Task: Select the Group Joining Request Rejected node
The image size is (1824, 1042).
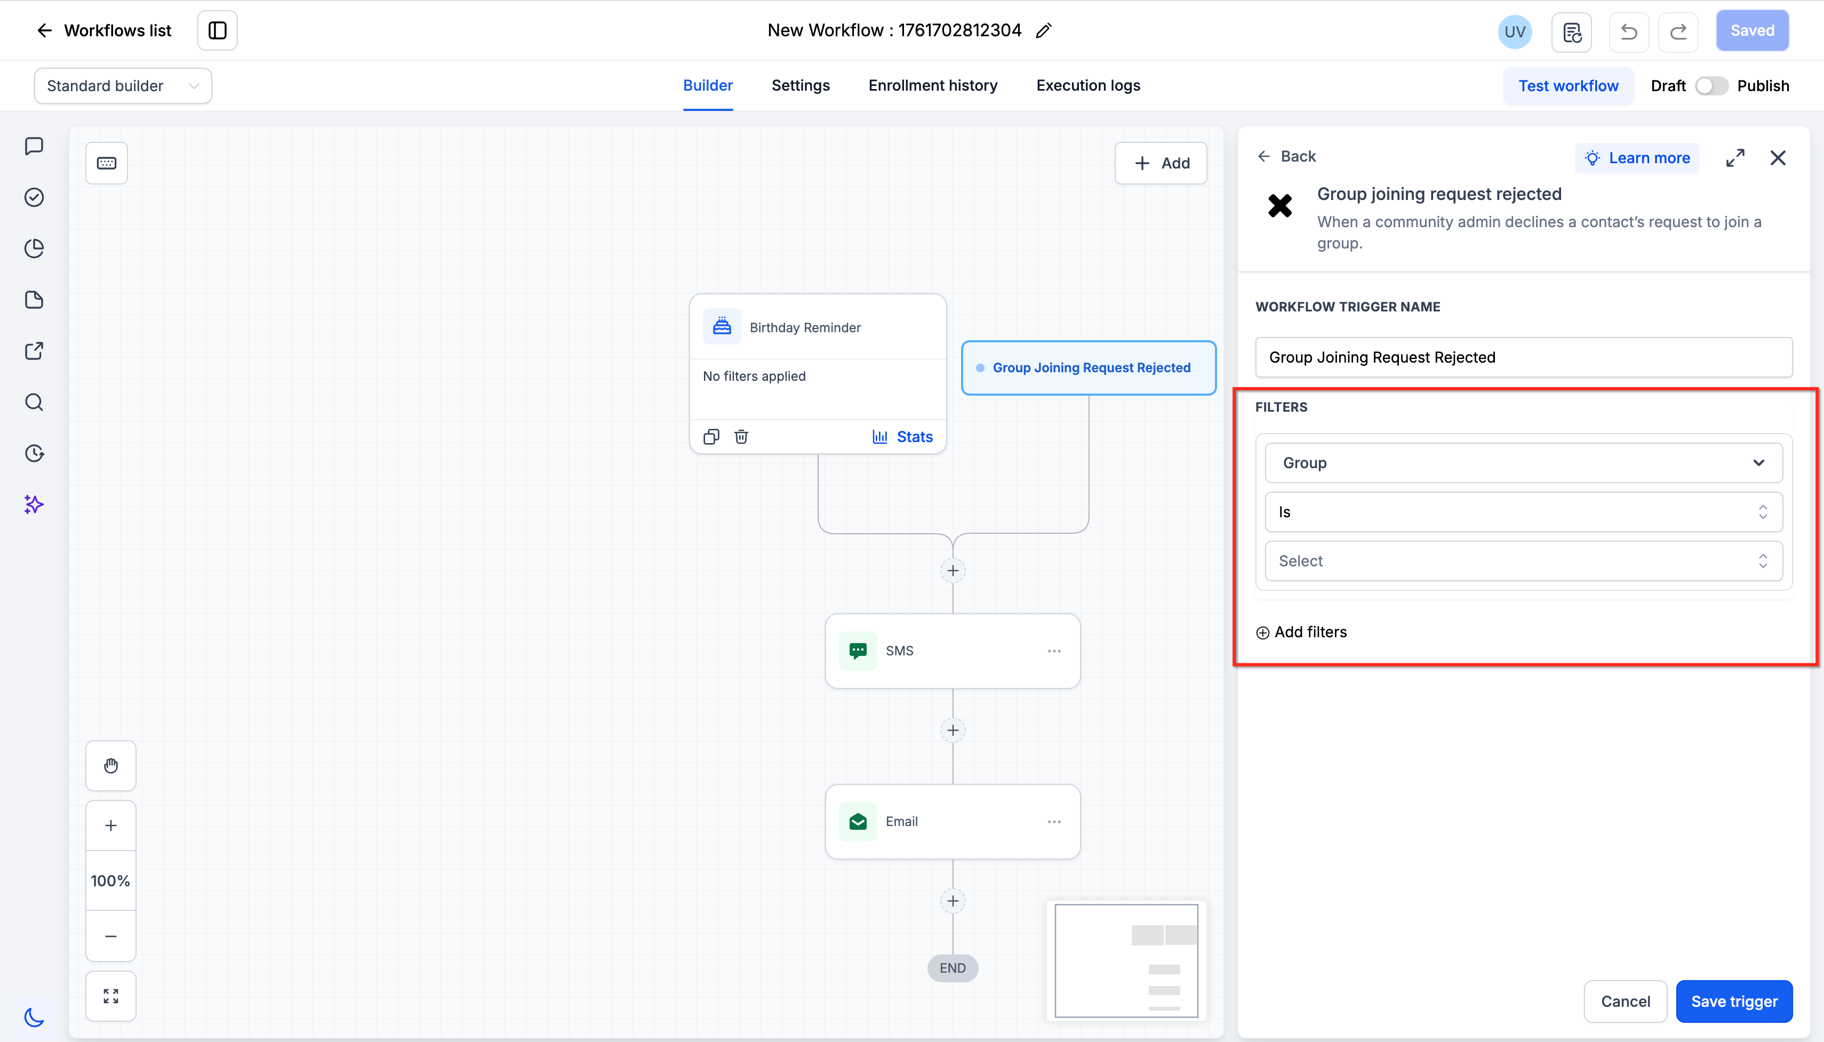Action: [x=1089, y=368]
